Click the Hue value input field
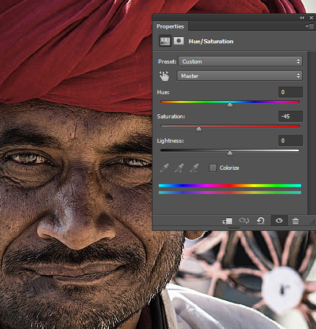316x329 pixels. point(291,92)
